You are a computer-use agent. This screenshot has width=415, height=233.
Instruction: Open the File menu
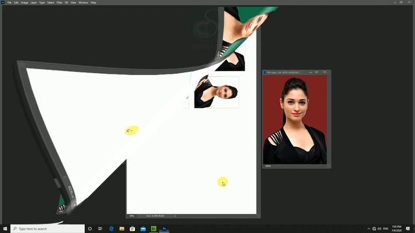point(9,3)
